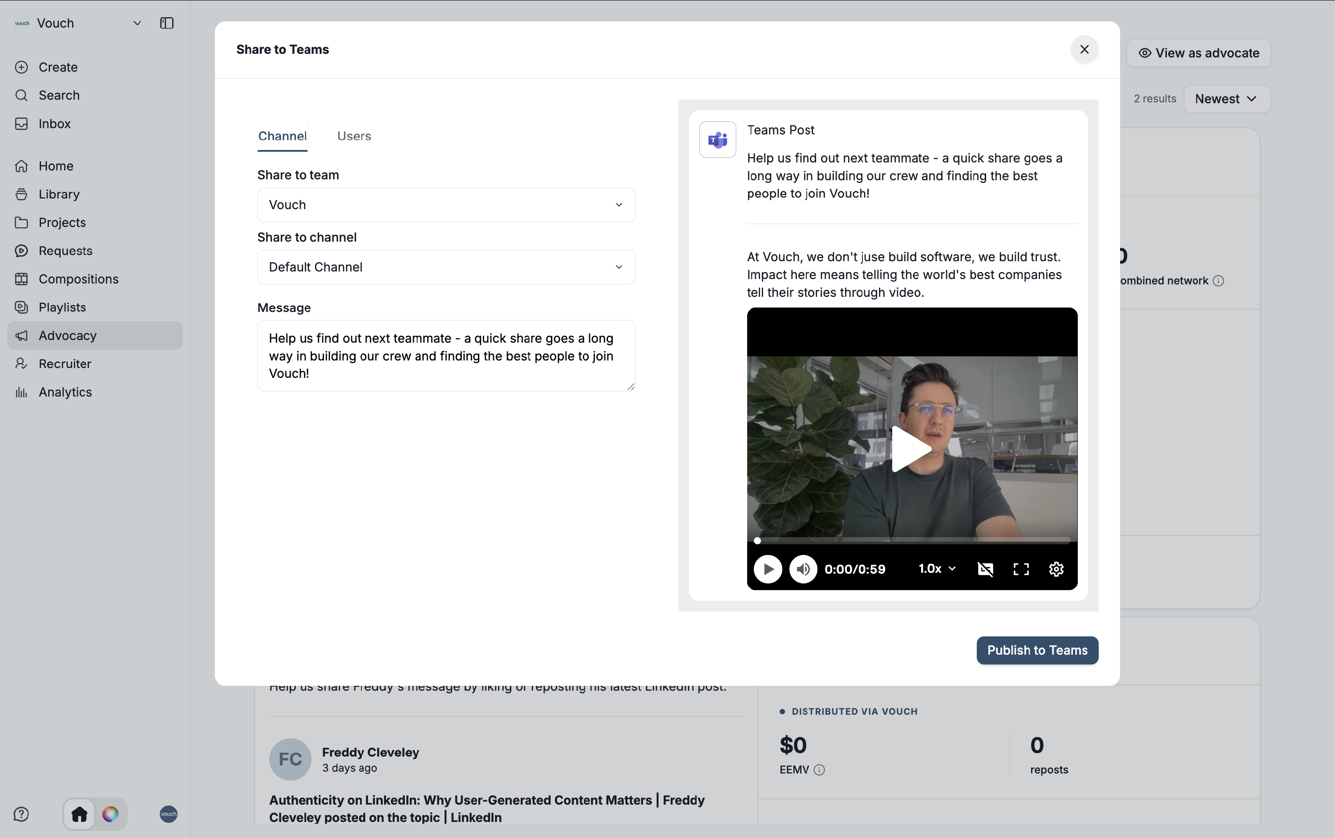This screenshot has width=1335, height=838.
Task: Open the Library section
Action: pos(95,194)
